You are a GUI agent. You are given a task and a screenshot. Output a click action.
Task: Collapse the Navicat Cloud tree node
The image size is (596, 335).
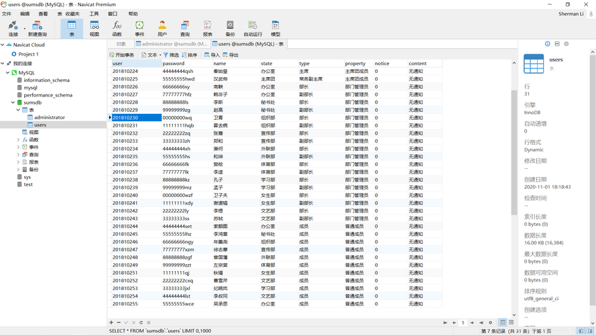3,45
